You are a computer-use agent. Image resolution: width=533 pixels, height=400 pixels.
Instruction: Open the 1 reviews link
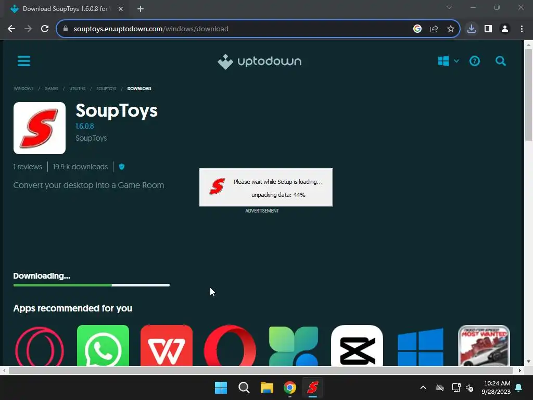tap(28, 167)
